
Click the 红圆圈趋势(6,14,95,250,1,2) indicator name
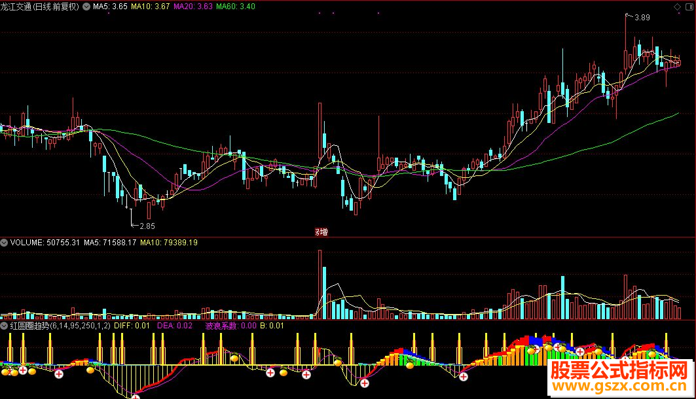[x=60, y=326]
